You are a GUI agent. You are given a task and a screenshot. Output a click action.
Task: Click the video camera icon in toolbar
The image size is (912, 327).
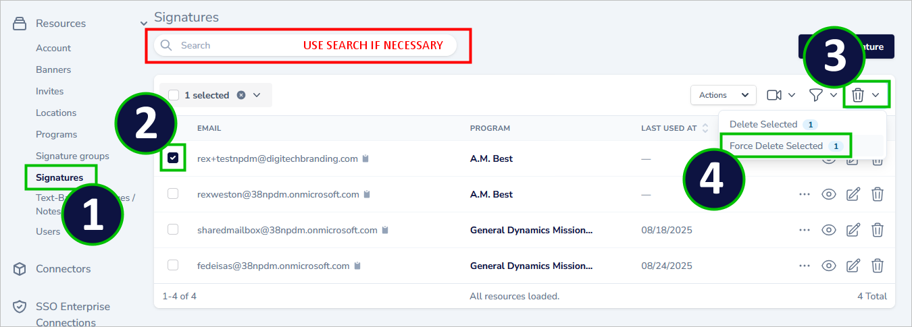coord(774,95)
